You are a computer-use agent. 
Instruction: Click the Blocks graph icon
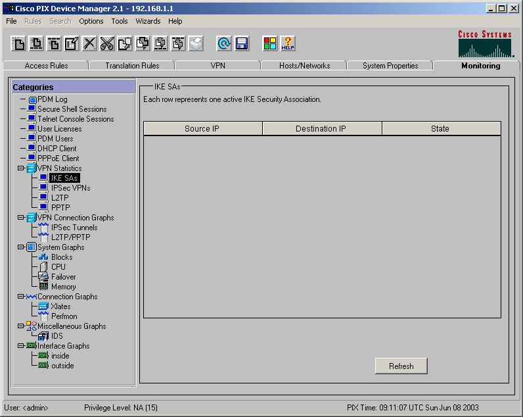pos(43,257)
